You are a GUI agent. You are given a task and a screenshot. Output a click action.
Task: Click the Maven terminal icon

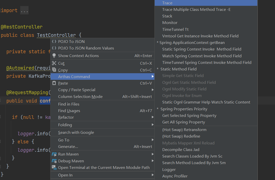click(54, 167)
